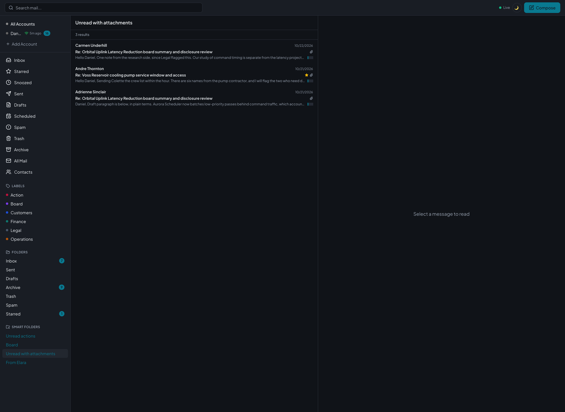This screenshot has width=565, height=412.
Task: Filter by the Finance label
Action: click(35, 221)
